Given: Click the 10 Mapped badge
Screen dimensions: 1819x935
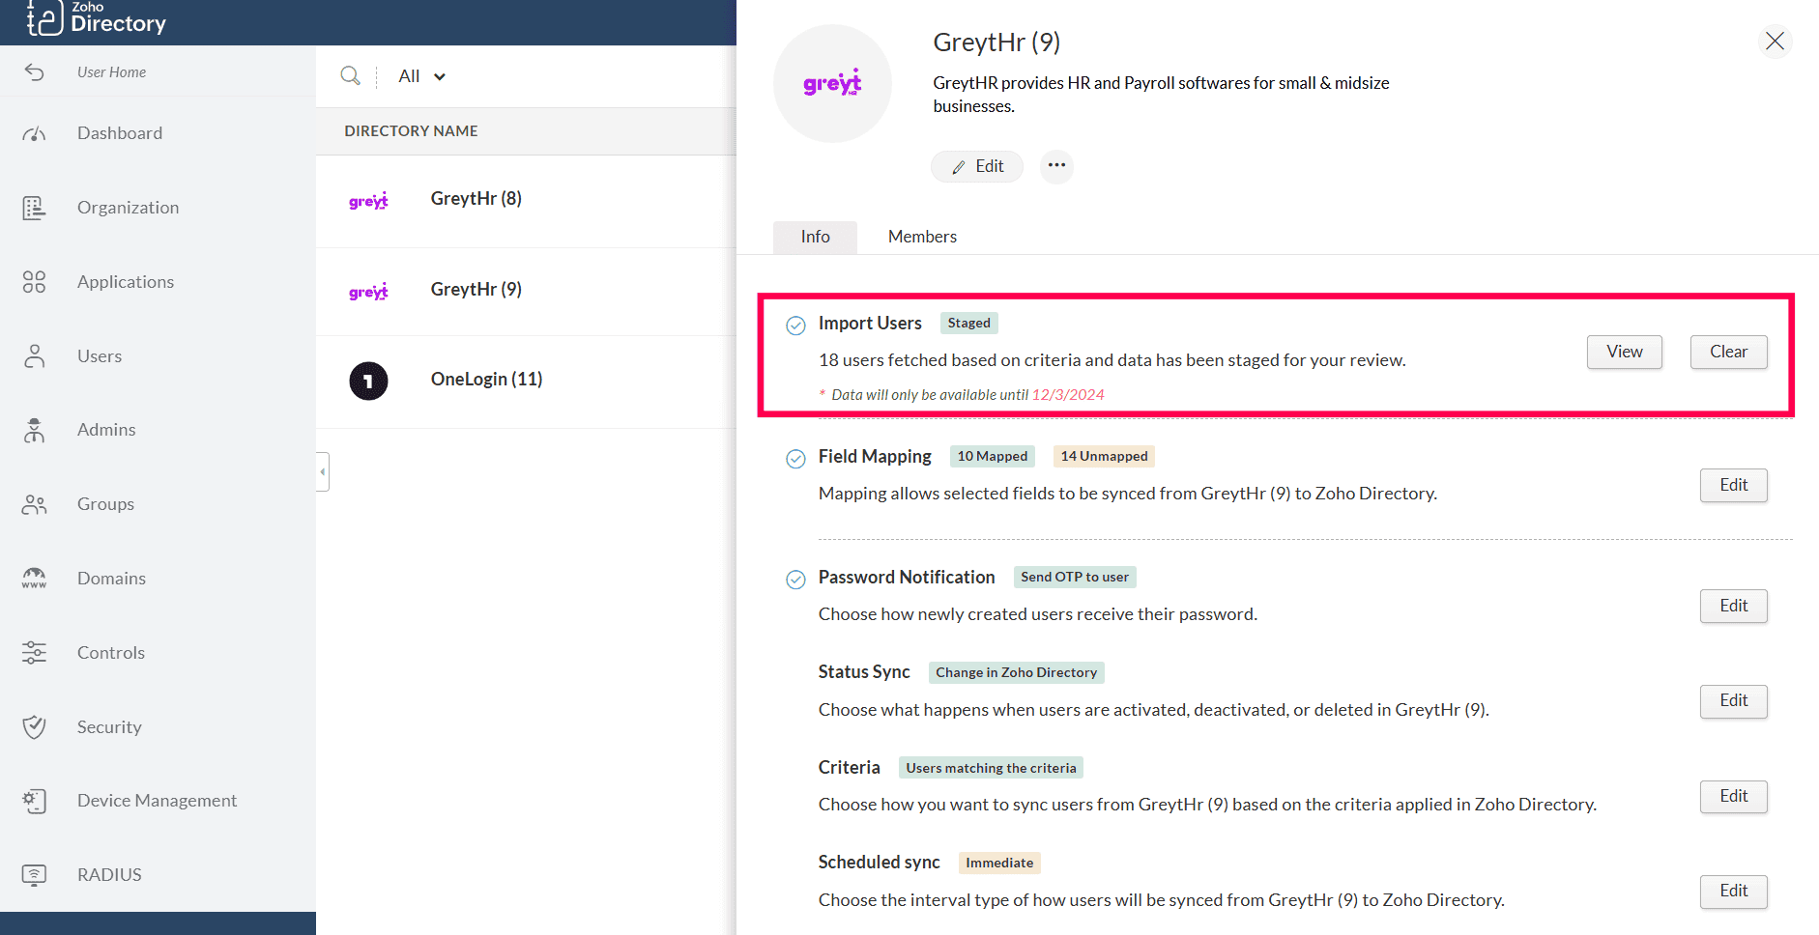Looking at the screenshot, I should click(x=993, y=456).
